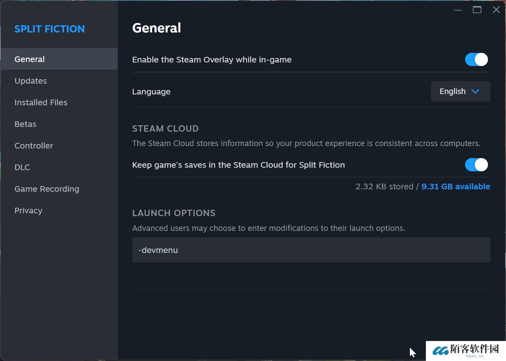Navigate to the Privacy tab
Viewport: 506px width, 361px height.
pyautogui.click(x=28, y=211)
